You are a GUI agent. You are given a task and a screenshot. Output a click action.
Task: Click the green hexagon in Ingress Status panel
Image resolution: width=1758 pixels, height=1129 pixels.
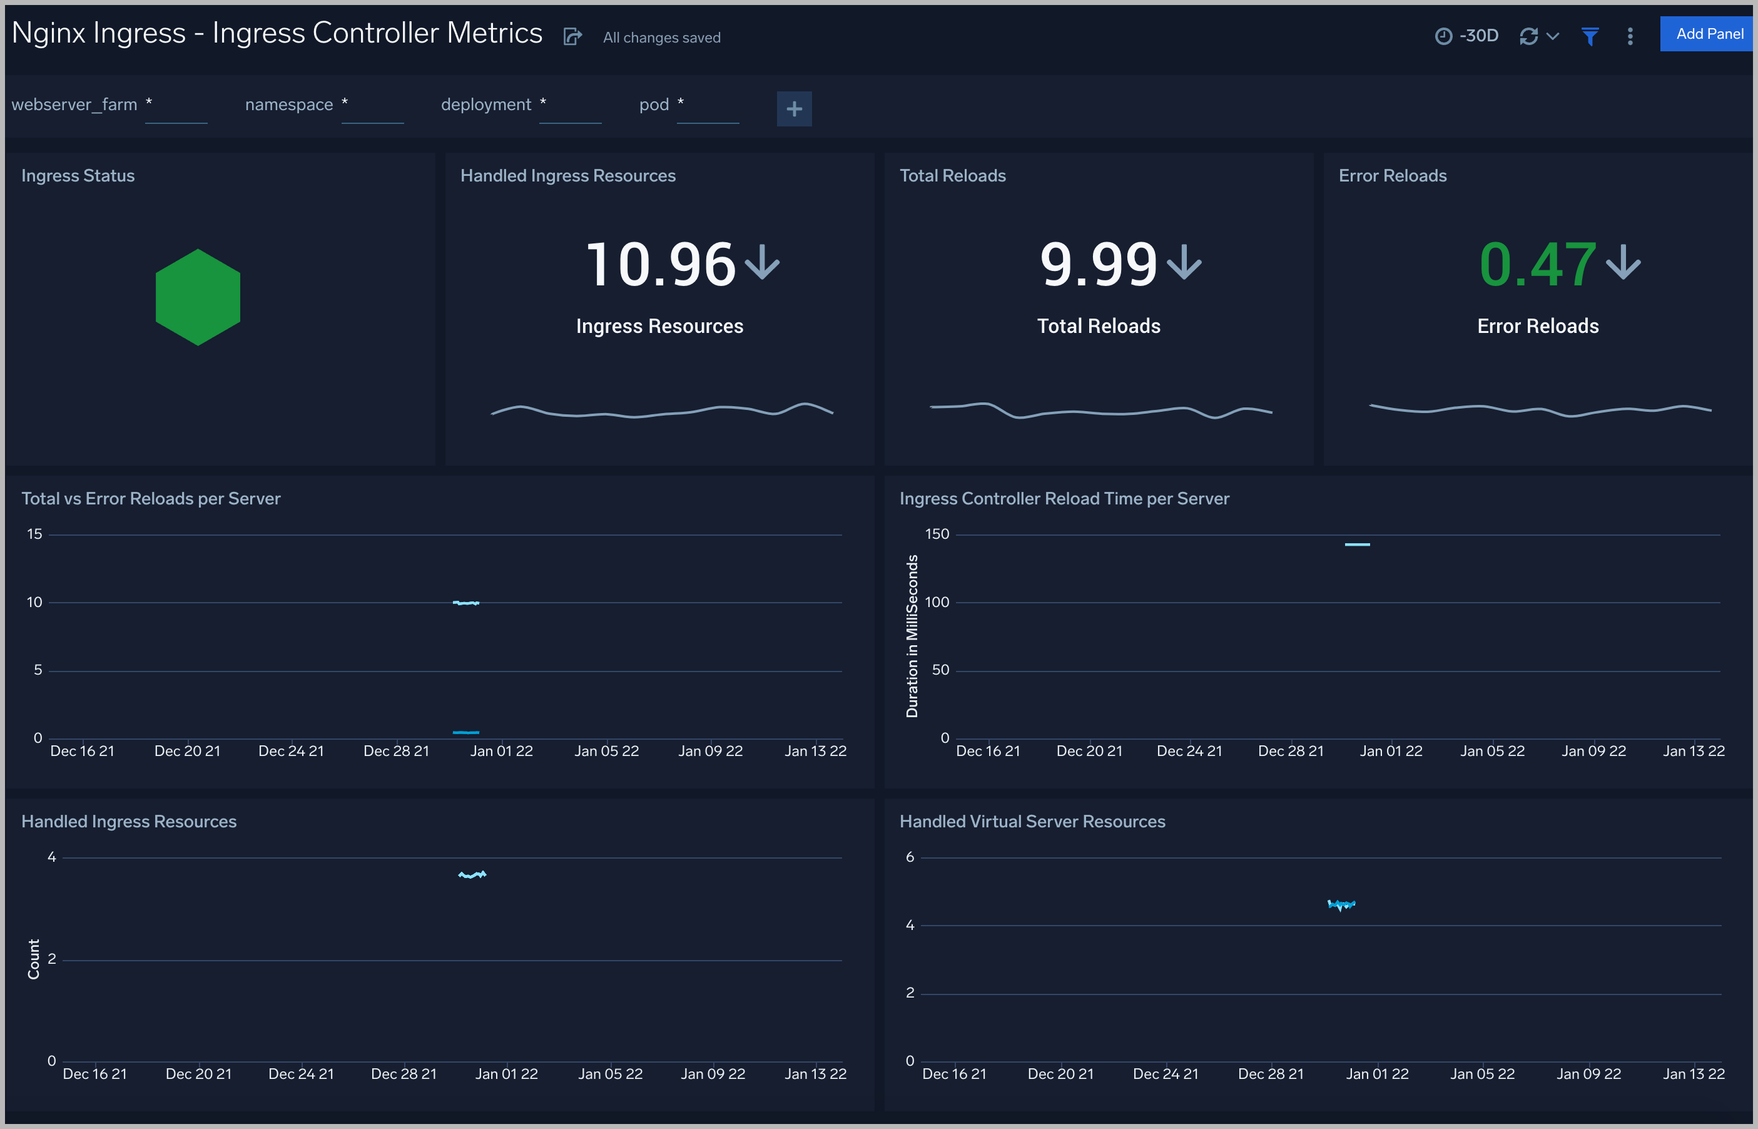[x=197, y=296]
